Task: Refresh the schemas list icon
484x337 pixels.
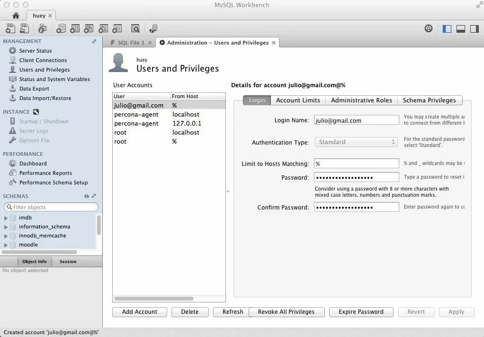Action: tap(86, 196)
